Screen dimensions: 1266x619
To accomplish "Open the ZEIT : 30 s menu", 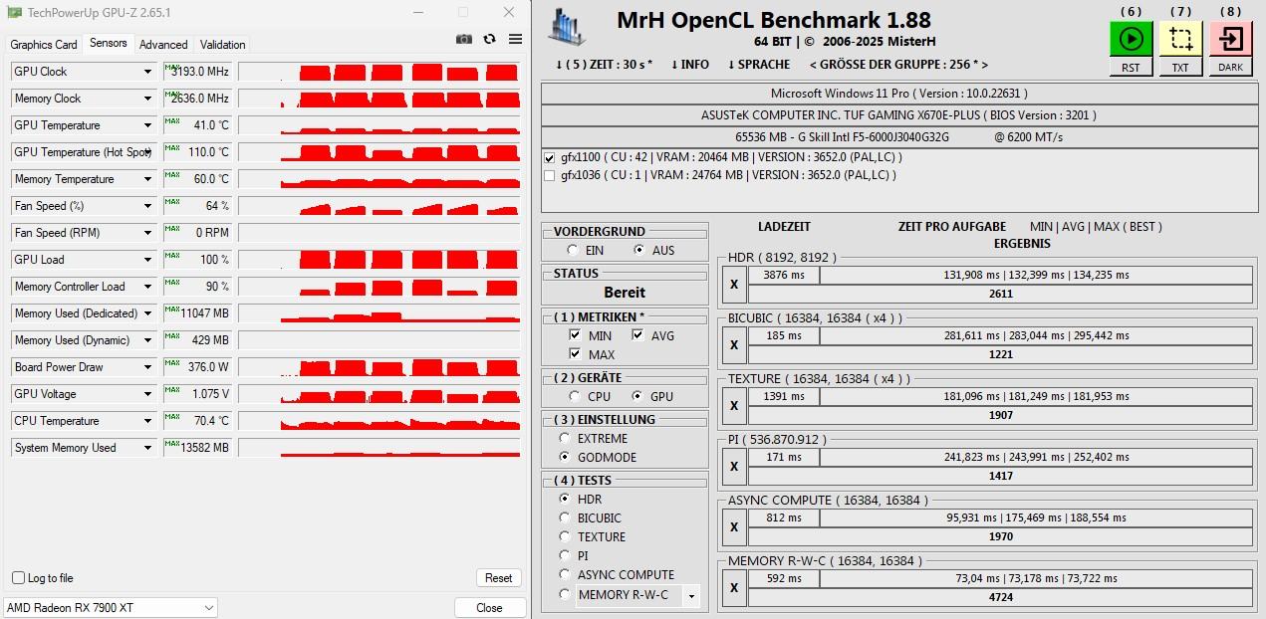I will click(x=605, y=65).
